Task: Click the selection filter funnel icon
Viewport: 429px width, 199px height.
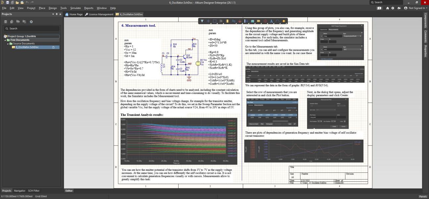Action: click(x=202, y=21)
